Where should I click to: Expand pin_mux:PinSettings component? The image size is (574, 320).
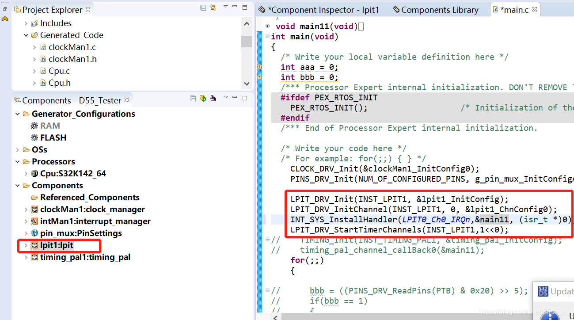26,233
